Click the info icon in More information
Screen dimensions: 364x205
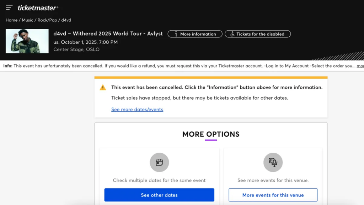pyautogui.click(x=176, y=34)
